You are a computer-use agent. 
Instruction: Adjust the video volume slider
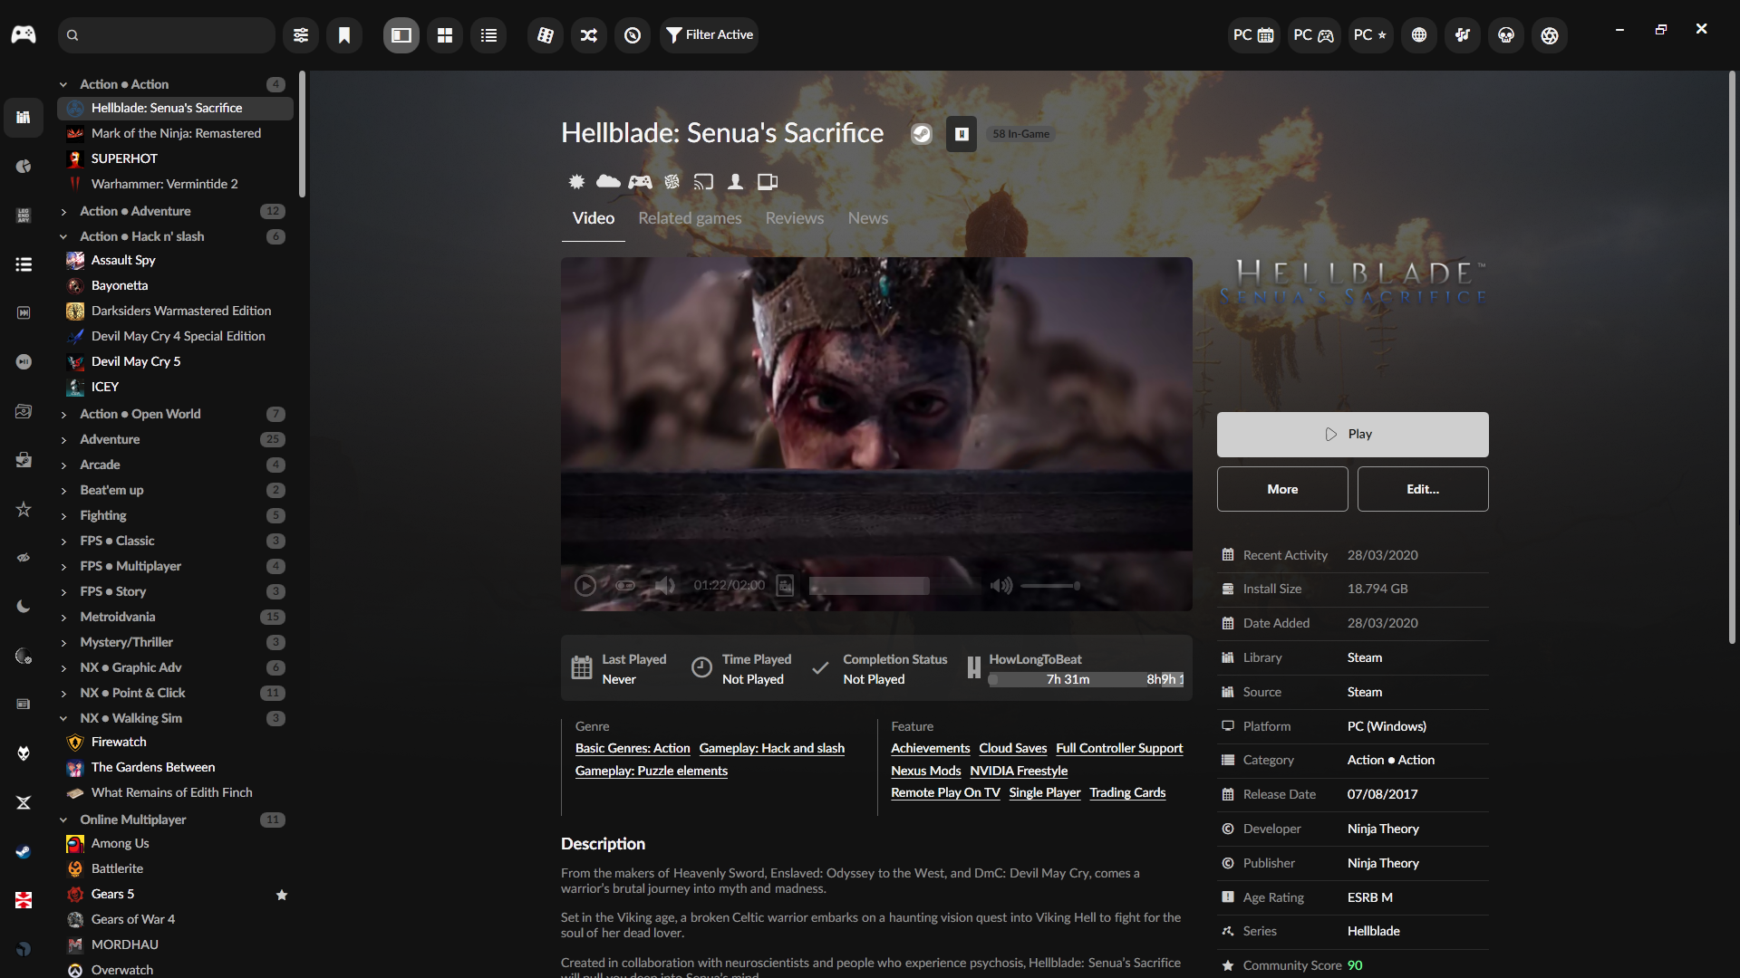(x=1049, y=586)
